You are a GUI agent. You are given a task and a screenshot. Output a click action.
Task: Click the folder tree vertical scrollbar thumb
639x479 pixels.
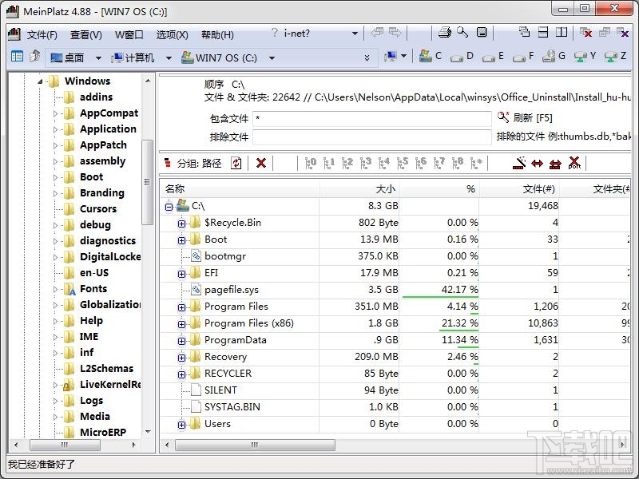click(147, 182)
